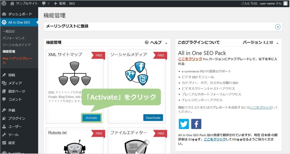This screenshot has height=154, width=290.
Task: Click FREE ribbon on Robots.txt card
Action: (x=98, y=133)
